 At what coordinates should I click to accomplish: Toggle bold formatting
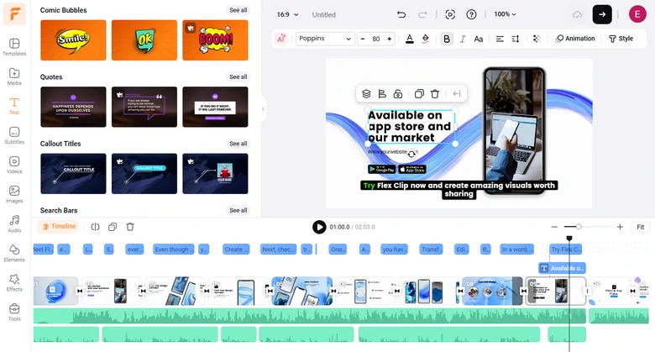[x=447, y=39]
